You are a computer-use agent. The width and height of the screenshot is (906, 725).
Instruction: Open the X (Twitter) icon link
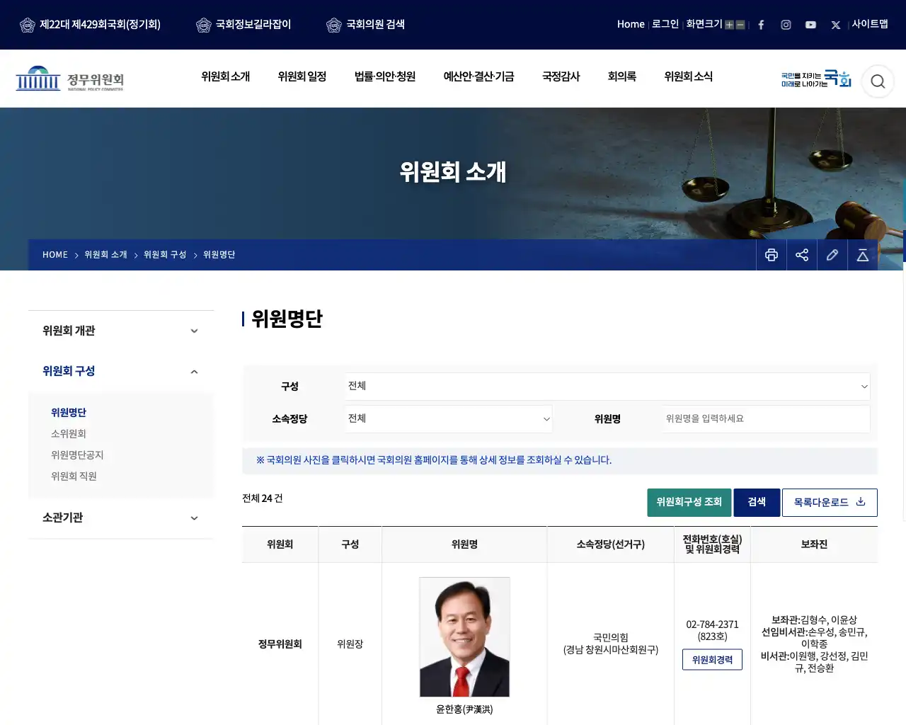click(836, 25)
